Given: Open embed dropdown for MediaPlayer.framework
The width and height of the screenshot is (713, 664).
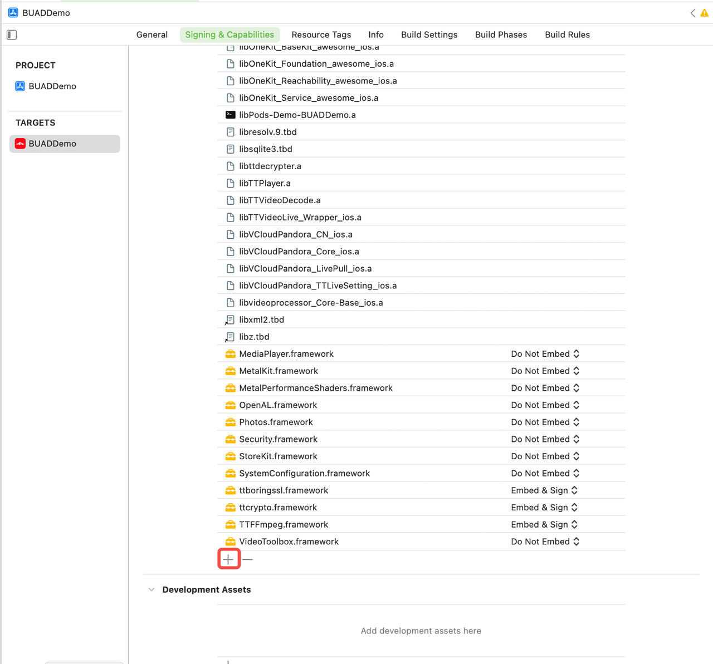Looking at the screenshot, I should (545, 354).
